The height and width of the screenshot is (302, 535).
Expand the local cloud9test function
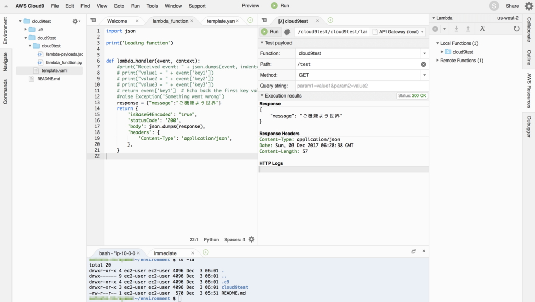(x=442, y=52)
